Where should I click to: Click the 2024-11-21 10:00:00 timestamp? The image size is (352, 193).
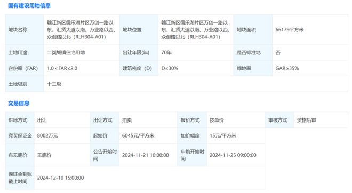tap(146, 155)
